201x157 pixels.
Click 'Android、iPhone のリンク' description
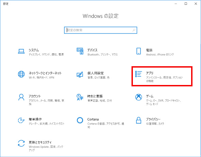click(160, 54)
